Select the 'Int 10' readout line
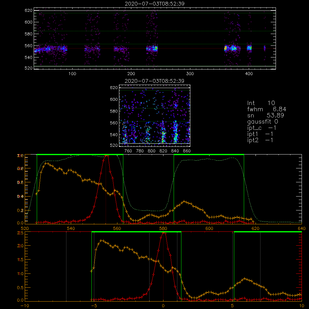Viewport: 309px width, 309px height. point(261,103)
